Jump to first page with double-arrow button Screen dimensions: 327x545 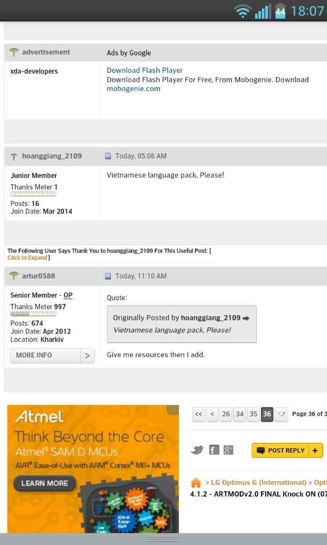pyautogui.click(x=198, y=414)
